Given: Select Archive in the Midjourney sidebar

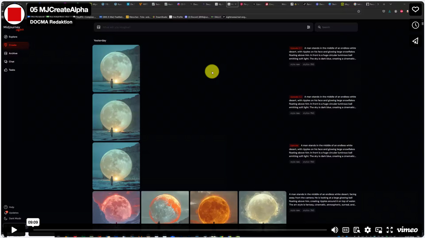Looking at the screenshot, I should 13,53.
